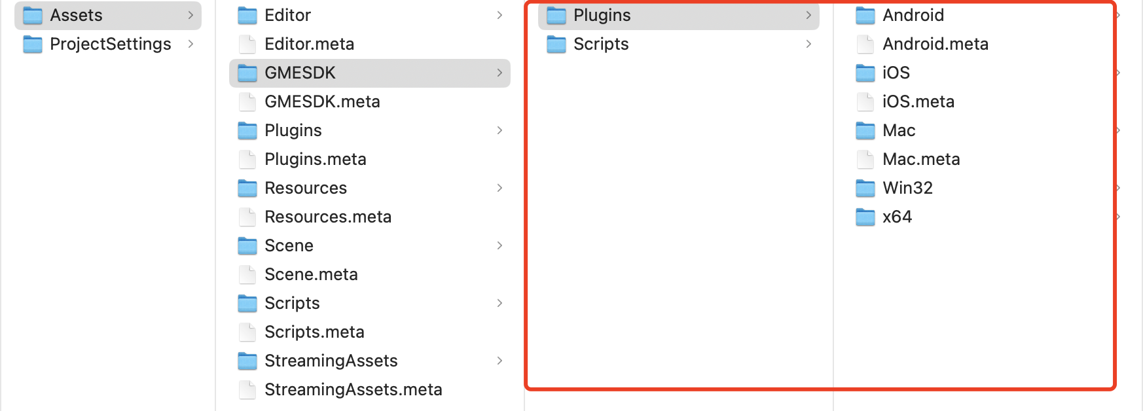This screenshot has width=1143, height=411.
Task: Select the iOS.meta file
Action: click(x=918, y=101)
